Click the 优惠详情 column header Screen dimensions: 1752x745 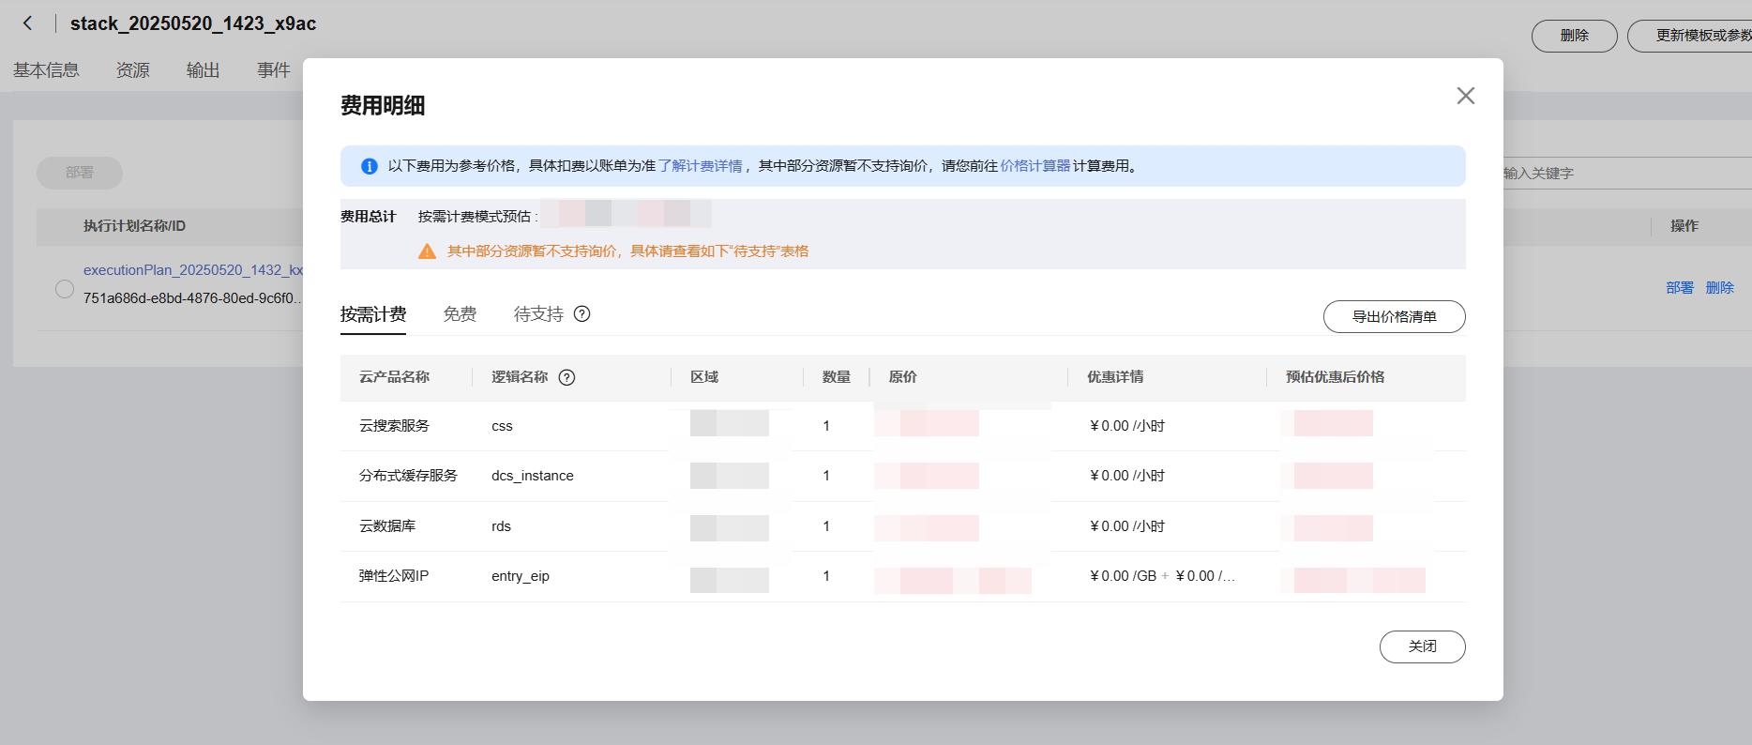coord(1115,377)
